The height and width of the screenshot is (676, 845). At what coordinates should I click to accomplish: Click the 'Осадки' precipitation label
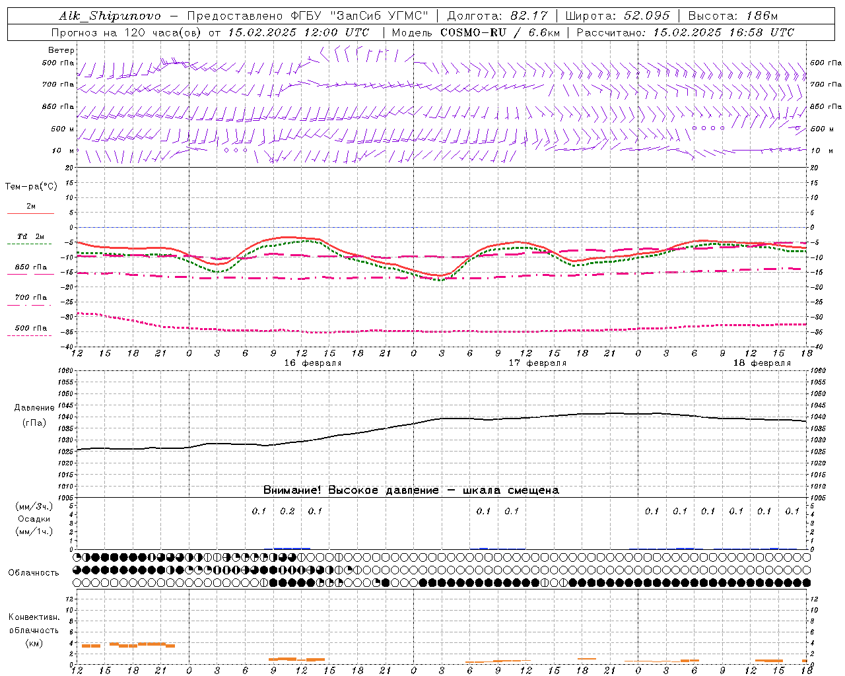[34, 519]
